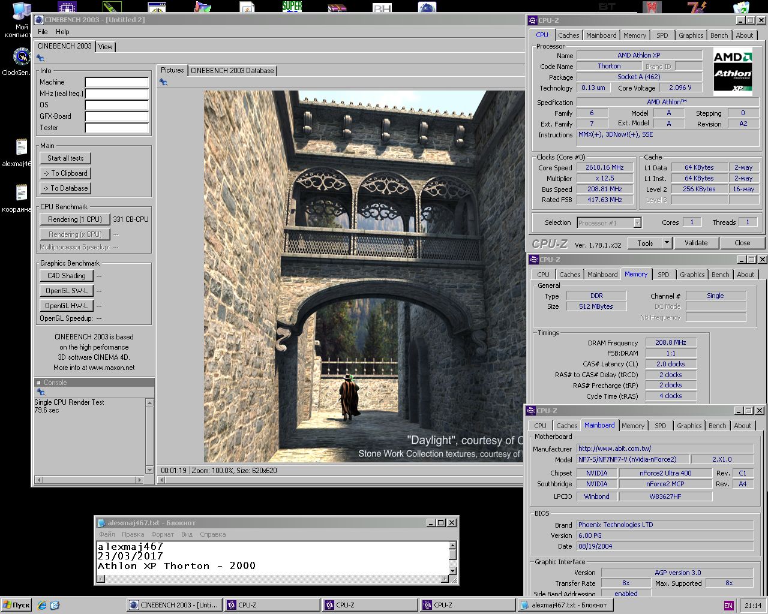The image size is (768, 614).
Task: Activate the Notepad alexmaj467.txt taskbar button
Action: 566,605
